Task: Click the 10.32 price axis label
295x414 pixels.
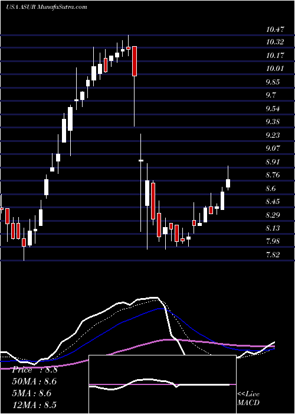Action: 275,42
